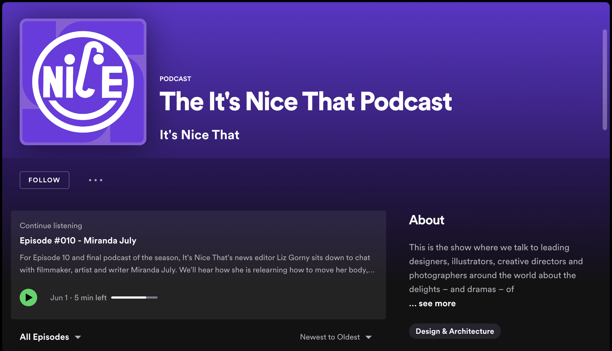Expand the All Episodes filter dropdown

45,337
